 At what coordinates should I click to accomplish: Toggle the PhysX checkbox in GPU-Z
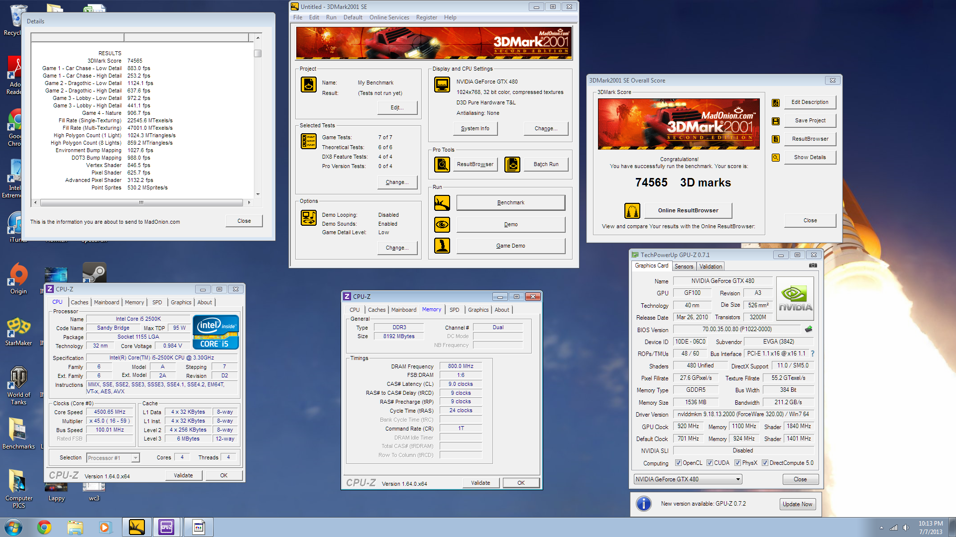pos(737,463)
